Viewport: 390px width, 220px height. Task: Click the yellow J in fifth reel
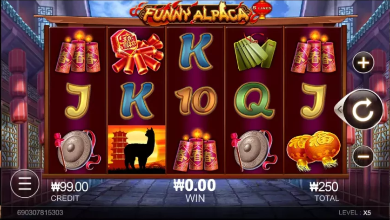(x=313, y=101)
